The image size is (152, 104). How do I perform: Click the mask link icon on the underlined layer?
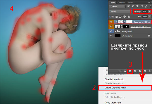(122, 26)
